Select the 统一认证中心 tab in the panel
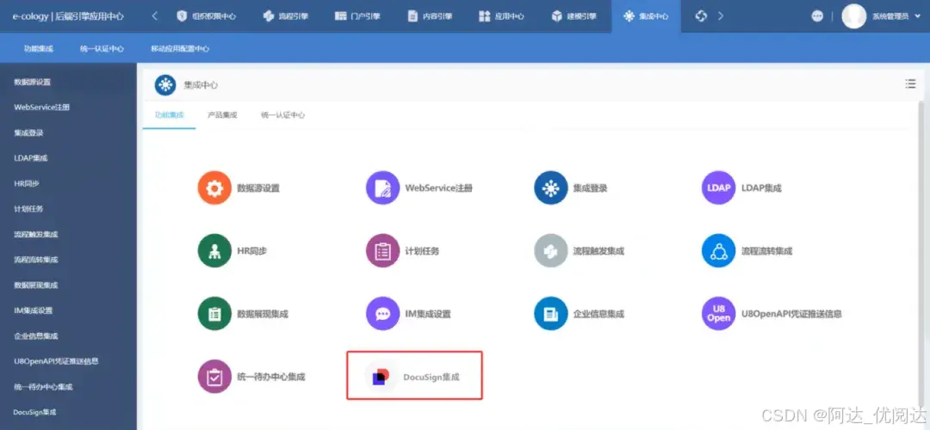The height and width of the screenshot is (430, 930). (x=283, y=115)
